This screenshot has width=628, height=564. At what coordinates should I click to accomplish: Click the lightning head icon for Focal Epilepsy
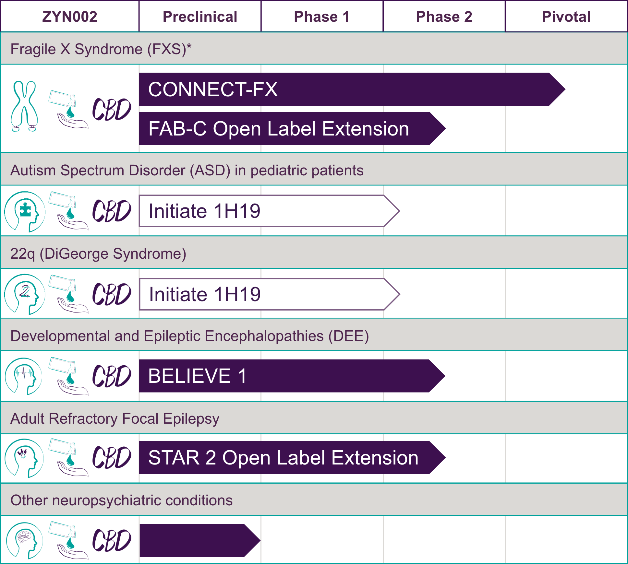tap(25, 458)
